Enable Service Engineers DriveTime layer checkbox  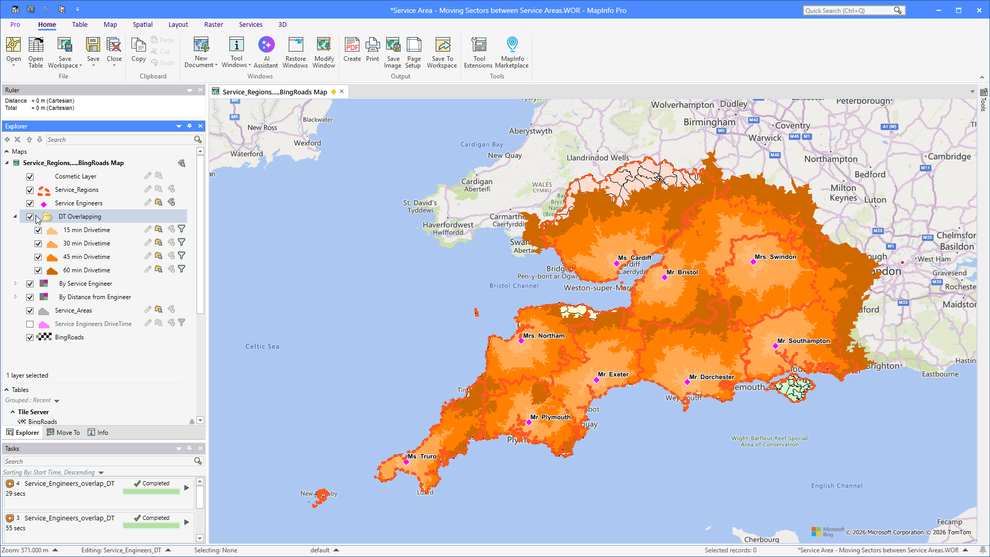(30, 324)
